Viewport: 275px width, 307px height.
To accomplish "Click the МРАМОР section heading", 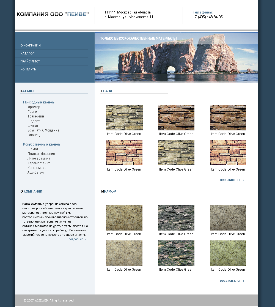I will [x=108, y=191].
